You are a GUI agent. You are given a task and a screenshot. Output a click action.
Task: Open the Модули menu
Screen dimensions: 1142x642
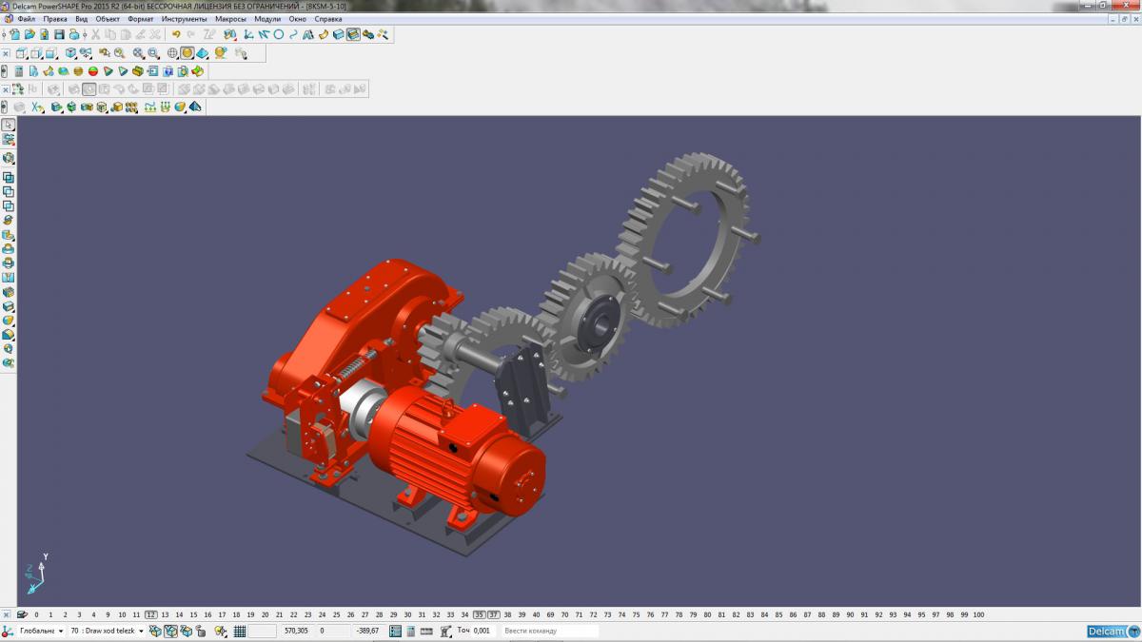(267, 19)
